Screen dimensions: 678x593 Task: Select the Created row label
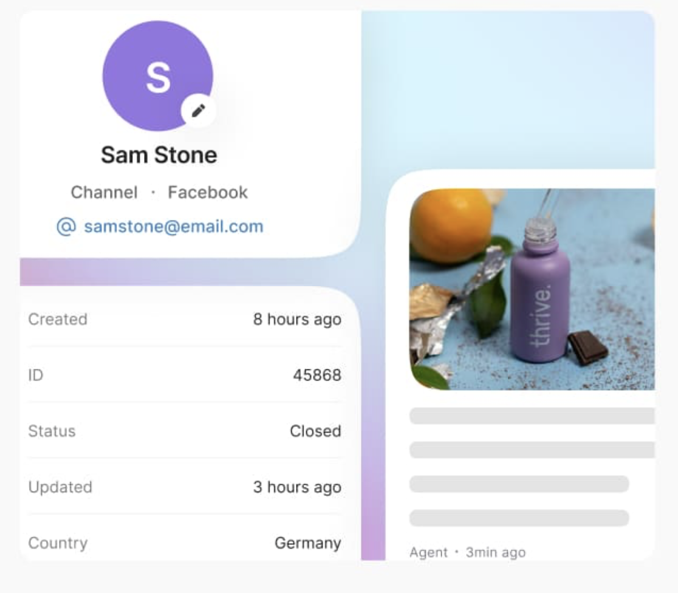coord(58,319)
